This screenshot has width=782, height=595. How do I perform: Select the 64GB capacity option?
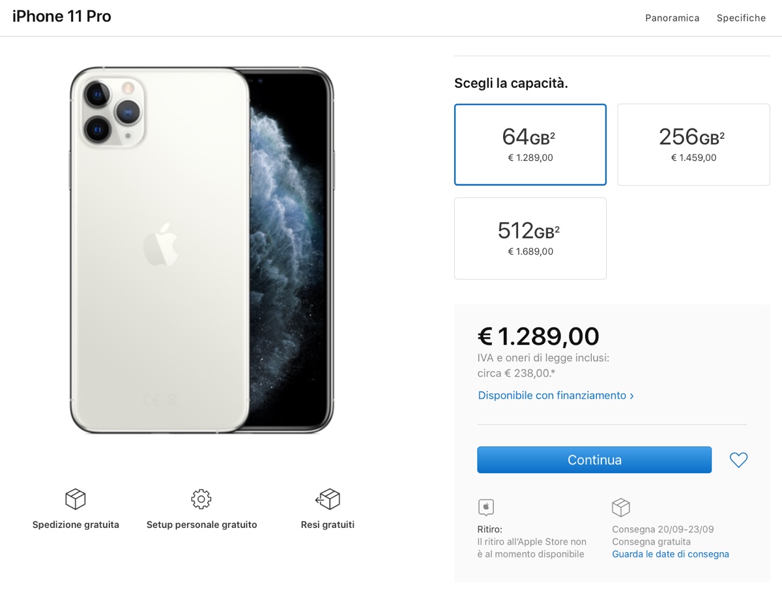tap(530, 145)
